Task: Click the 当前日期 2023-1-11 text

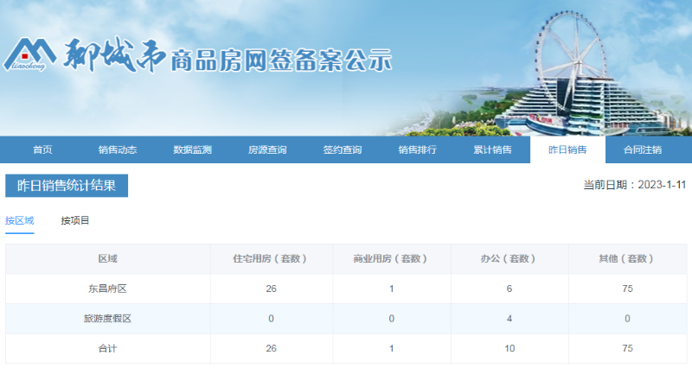Action: tap(635, 185)
